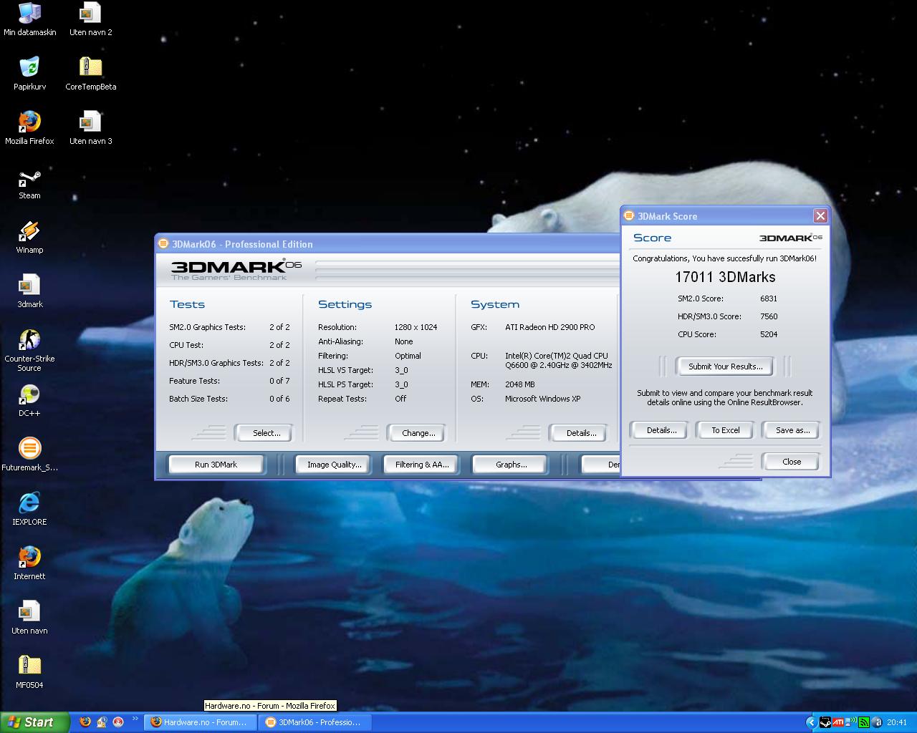Screen dimensions: 917x733
Task: Click green wireless signal tray icon
Action: (864, 722)
